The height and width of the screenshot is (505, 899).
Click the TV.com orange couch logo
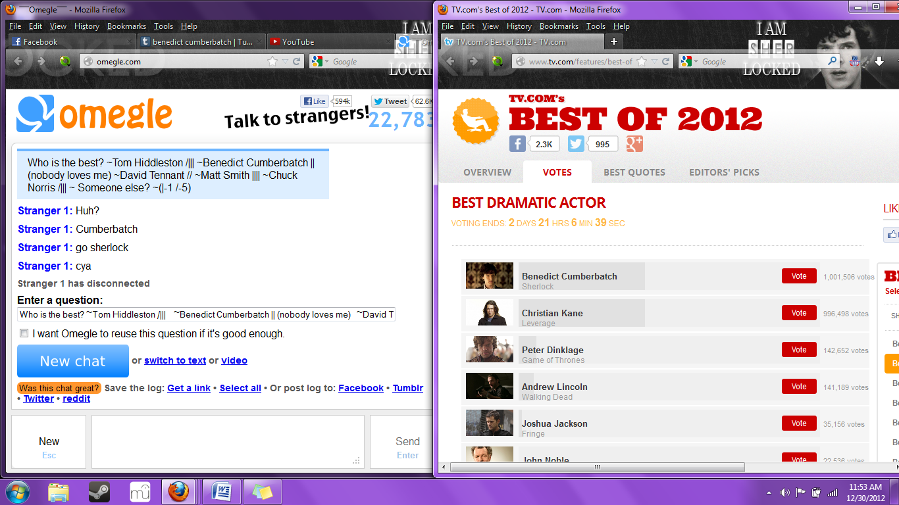477,120
